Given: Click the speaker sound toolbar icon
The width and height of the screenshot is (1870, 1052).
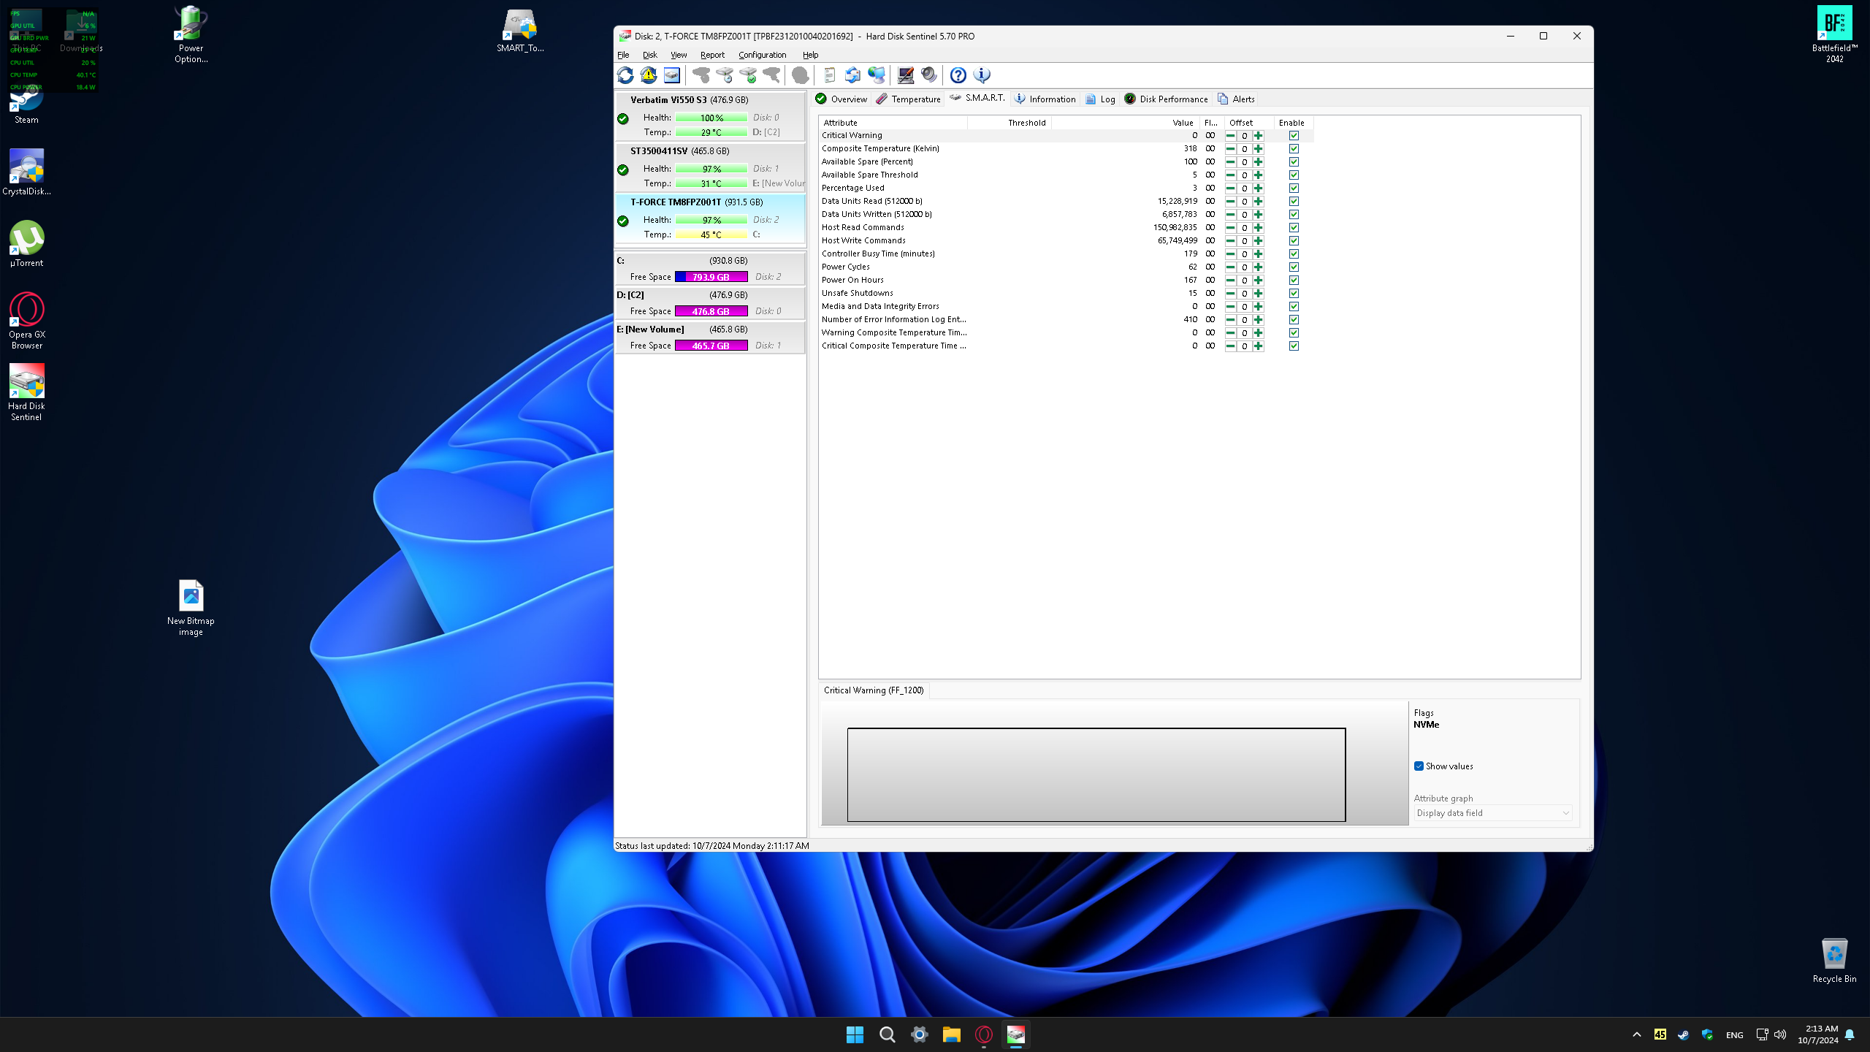Looking at the screenshot, I should [x=929, y=75].
